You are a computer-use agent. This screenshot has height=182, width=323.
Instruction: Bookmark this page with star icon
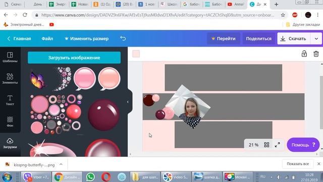pyautogui.click(x=283, y=15)
